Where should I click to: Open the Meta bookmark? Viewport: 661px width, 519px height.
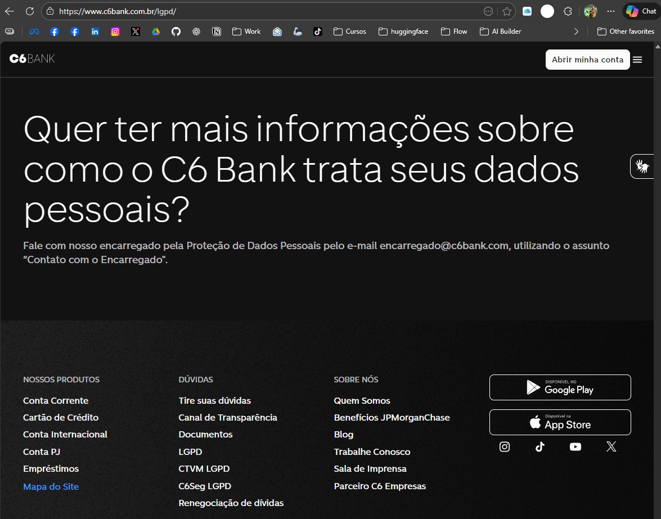34,31
